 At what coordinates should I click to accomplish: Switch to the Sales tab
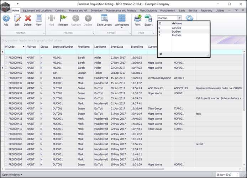(x=182, y=11)
